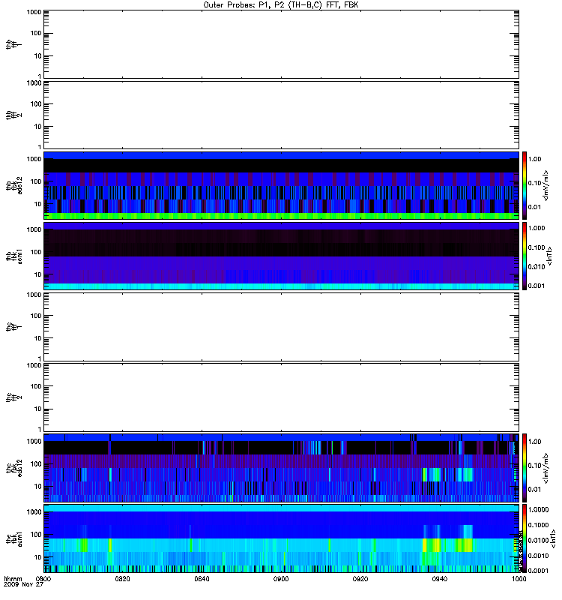Click the 0920 time axis label
This screenshot has height=600, width=562.
360,579
